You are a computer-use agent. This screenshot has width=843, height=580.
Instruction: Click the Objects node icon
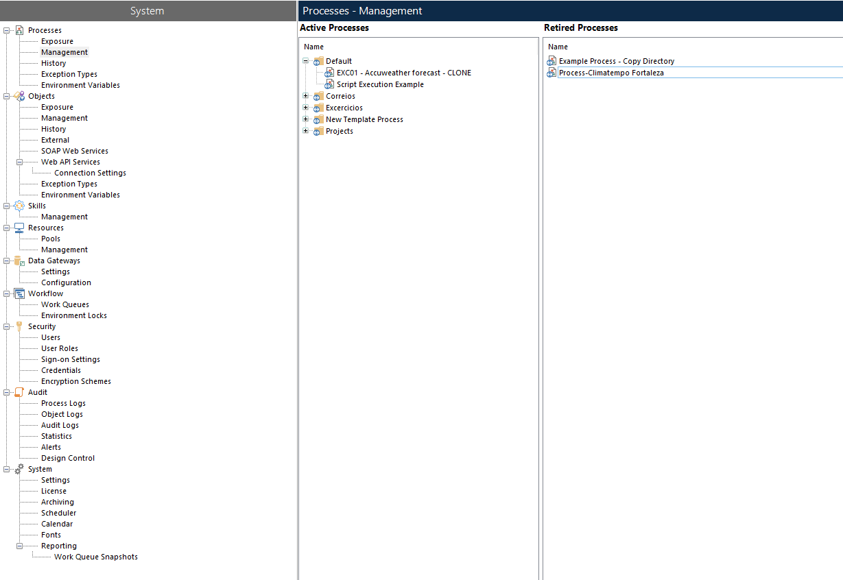coord(19,96)
